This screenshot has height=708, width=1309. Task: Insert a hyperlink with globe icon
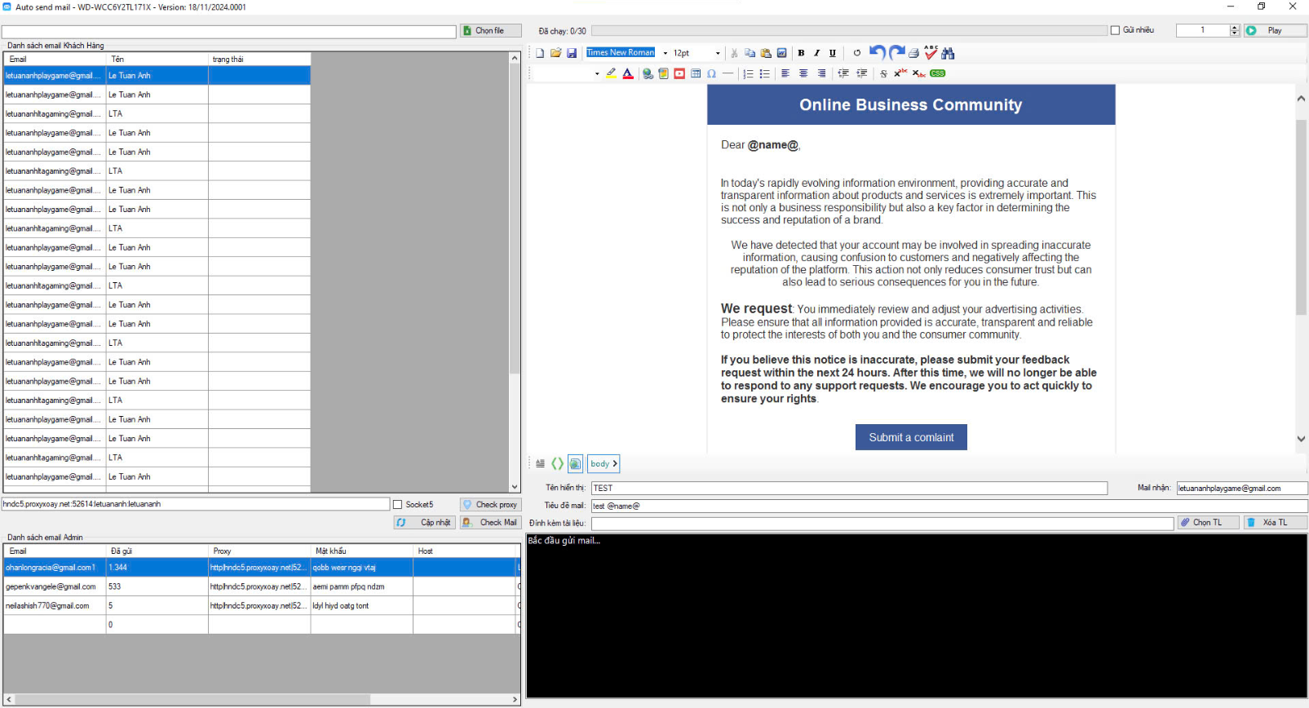point(648,73)
